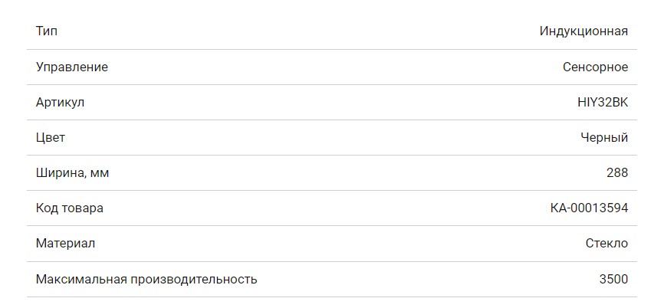Select the HIY32BK article number
Viewport: 661px width, 308px height.
pos(602,103)
